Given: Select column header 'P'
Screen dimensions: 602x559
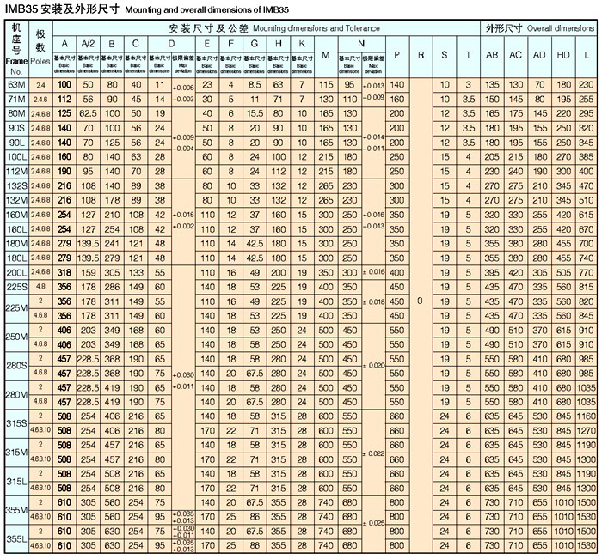Looking at the screenshot, I should (397, 55).
